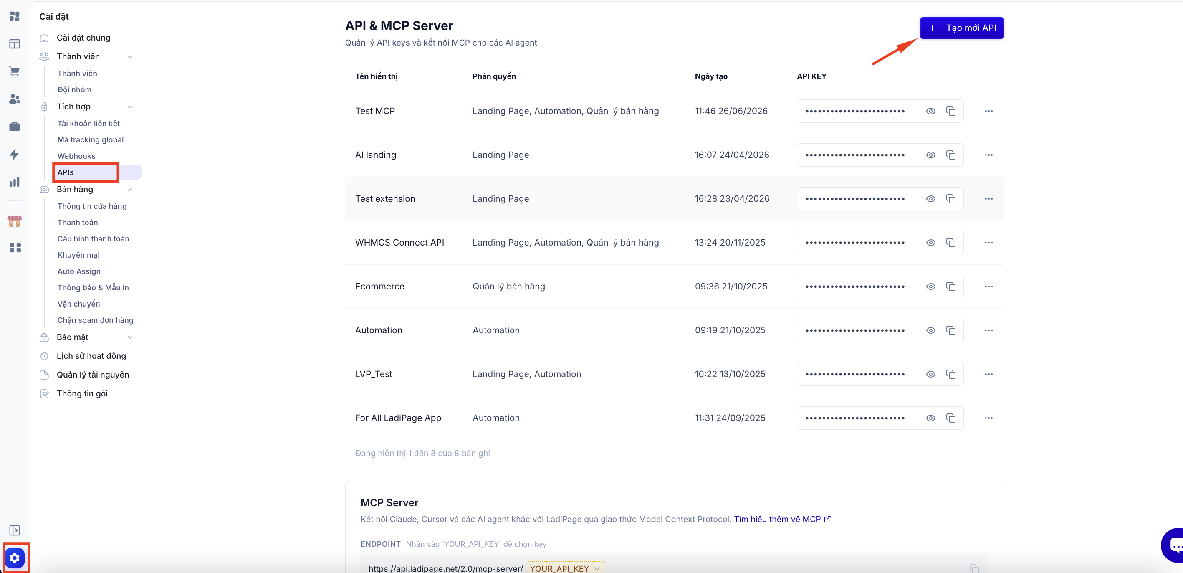Select Webhooks in Tích hợp menu
Viewport: 1183px width, 573px height.
coord(76,156)
